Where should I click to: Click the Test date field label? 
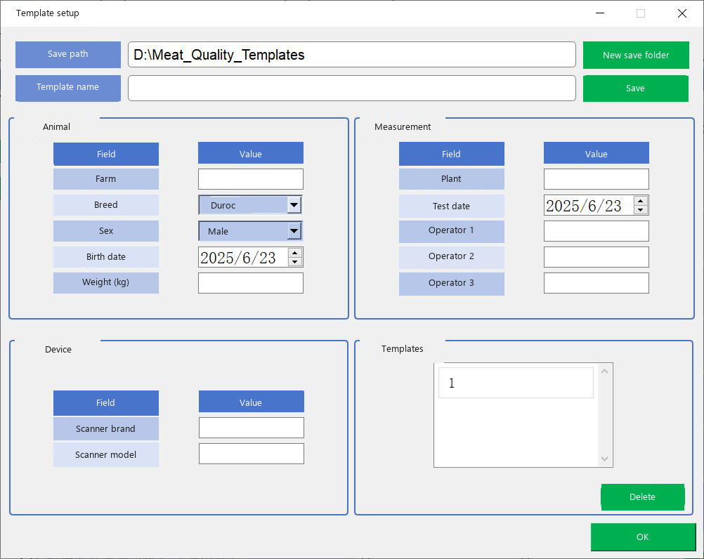(452, 206)
